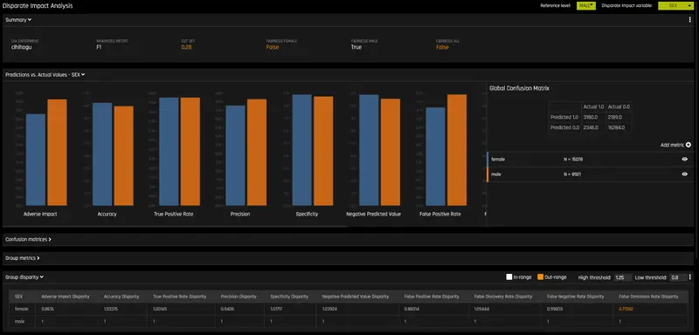Click the Predicted 1.0 row label
699x335 pixels.
pos(564,117)
